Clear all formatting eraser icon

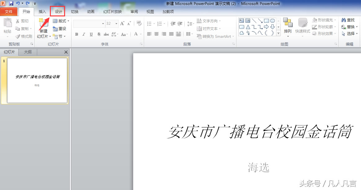point(139,23)
